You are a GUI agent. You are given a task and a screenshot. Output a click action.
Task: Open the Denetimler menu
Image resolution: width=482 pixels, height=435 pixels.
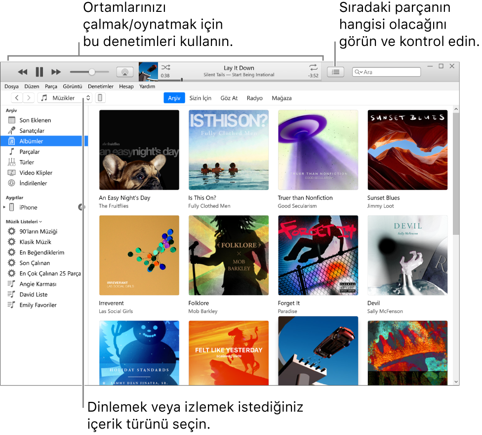pyautogui.click(x=101, y=87)
